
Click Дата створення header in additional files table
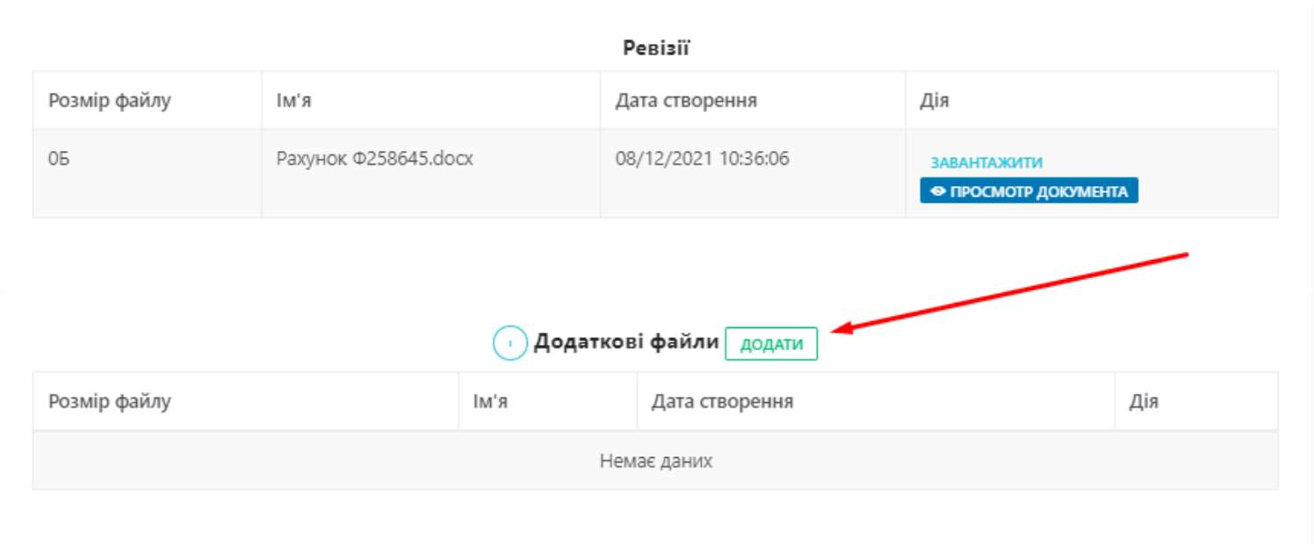[722, 402]
